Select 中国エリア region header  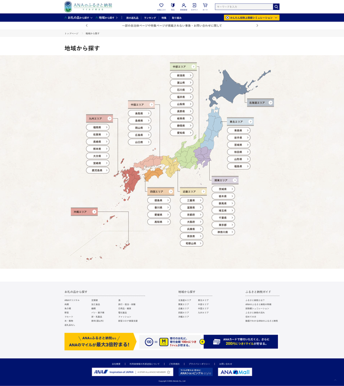click(x=141, y=105)
